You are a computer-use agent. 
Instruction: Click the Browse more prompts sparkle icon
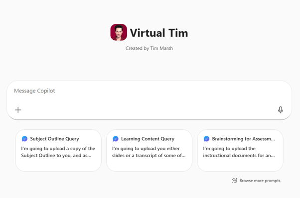pyautogui.click(x=235, y=180)
